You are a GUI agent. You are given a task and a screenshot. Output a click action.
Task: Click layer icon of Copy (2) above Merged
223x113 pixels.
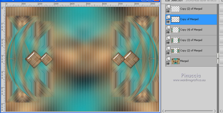[168, 48]
